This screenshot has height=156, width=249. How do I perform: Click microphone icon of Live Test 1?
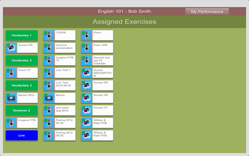point(49,73)
